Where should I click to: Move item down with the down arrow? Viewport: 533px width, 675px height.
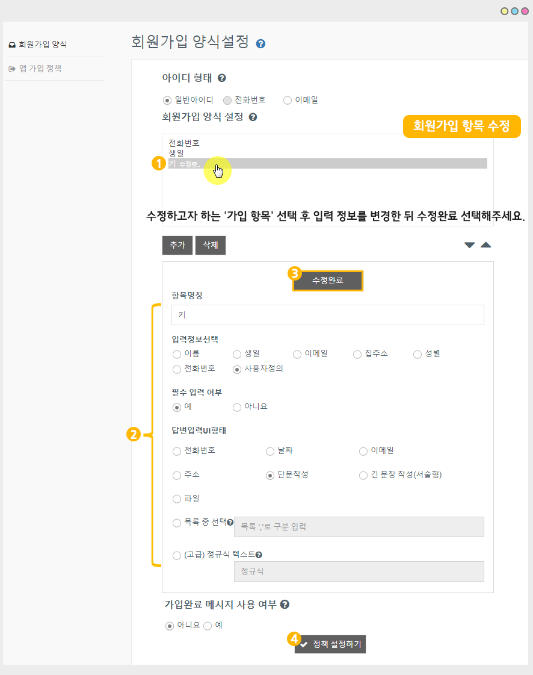click(469, 245)
